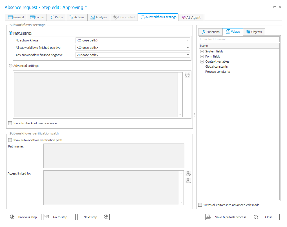This screenshot has height=227, width=287.
Task: Click the Go to step... button
Action: pyautogui.click(x=59, y=217)
